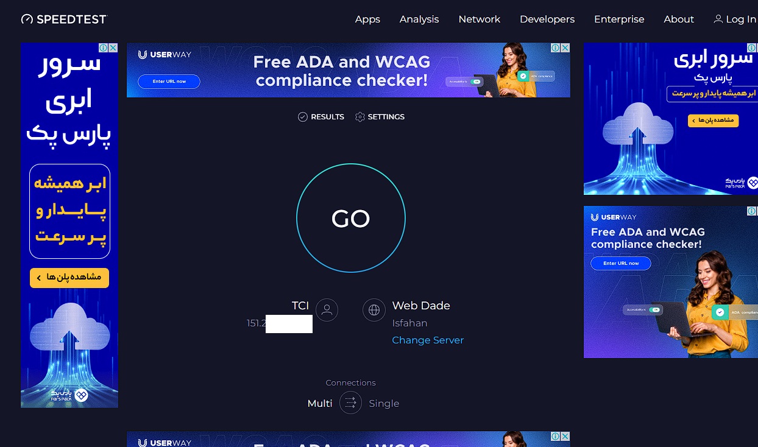Image resolution: width=758 pixels, height=447 pixels.
Task: Open the Analysis menu
Action: [x=419, y=19]
